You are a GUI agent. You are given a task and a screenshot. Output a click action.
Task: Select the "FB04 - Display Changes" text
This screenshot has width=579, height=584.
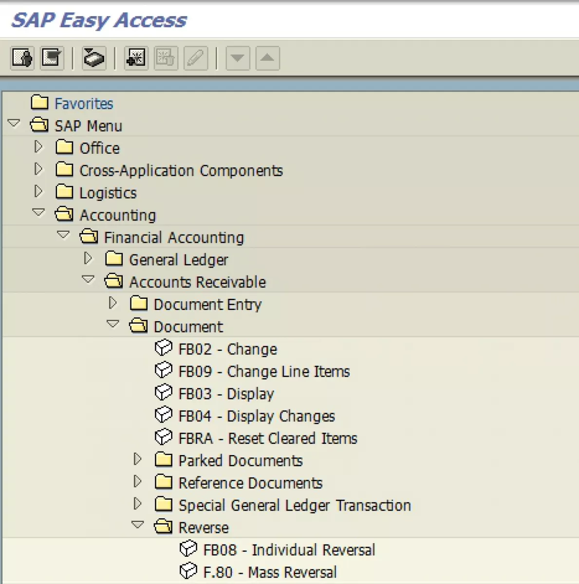click(257, 417)
